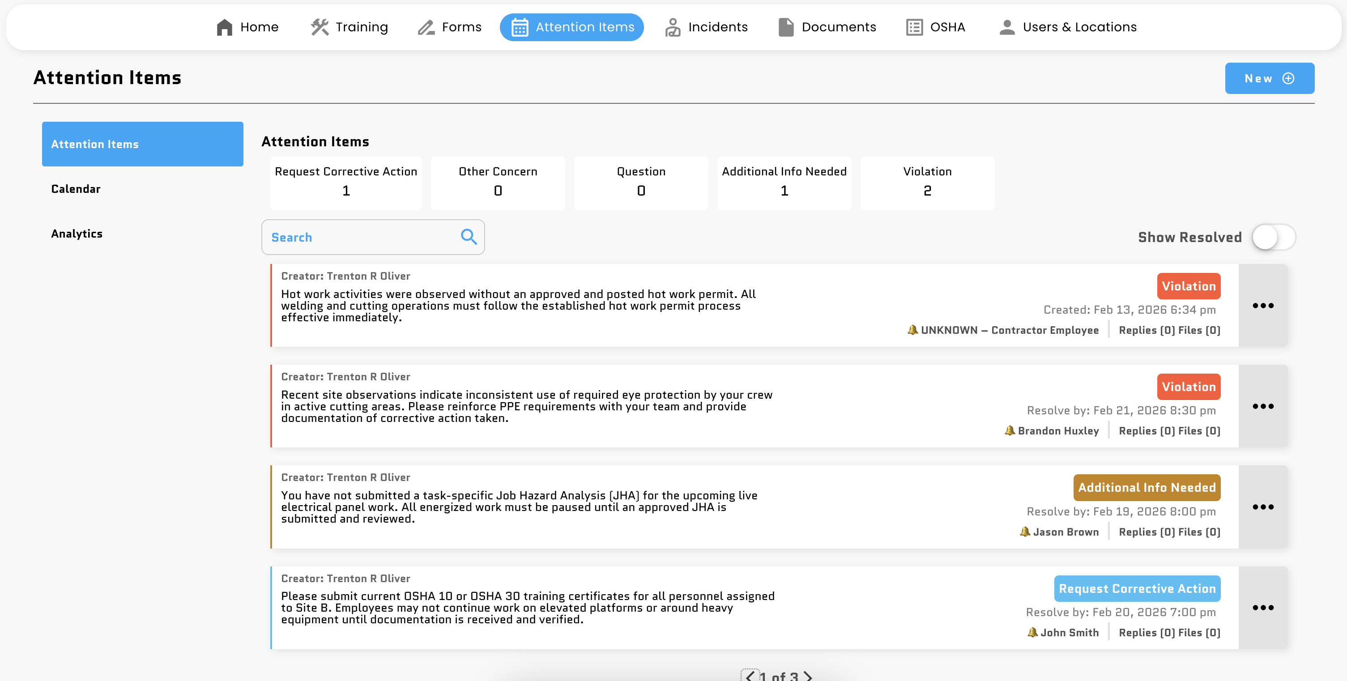Open the ellipsis menu on the hot work violation

pos(1263,306)
